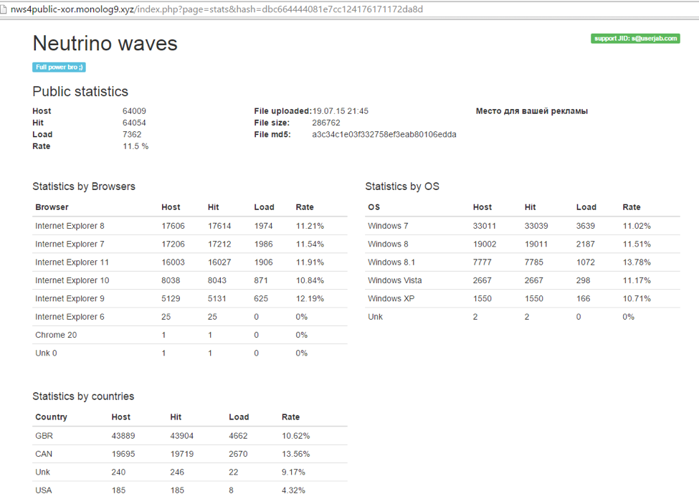Screen dimensions: 699x499
Task: Click CAN rate value 13.56%
Action: pos(295,454)
